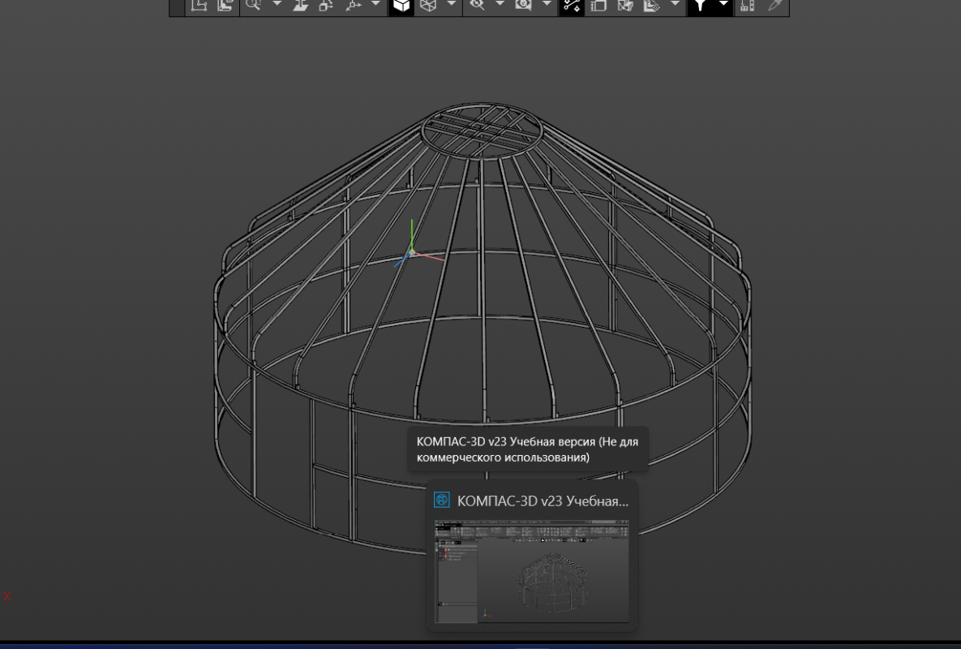
Task: Toggle the crossed-out eye hide icon
Action: tap(477, 5)
